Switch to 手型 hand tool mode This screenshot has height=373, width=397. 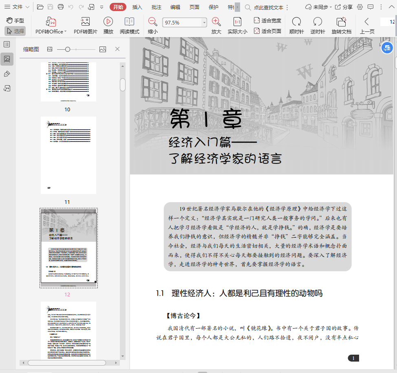click(15, 20)
